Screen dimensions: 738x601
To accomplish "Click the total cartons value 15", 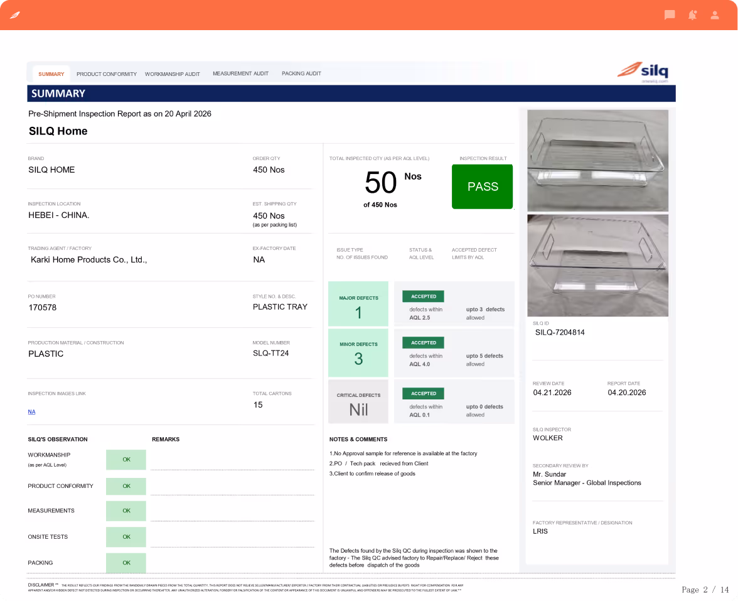I will [258, 405].
